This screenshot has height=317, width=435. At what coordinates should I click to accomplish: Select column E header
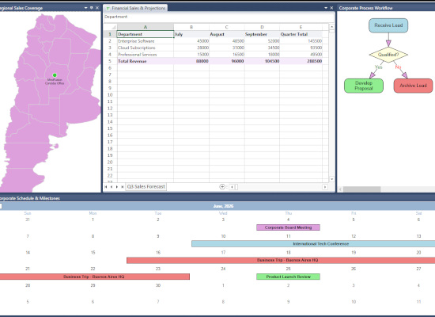(301, 27)
